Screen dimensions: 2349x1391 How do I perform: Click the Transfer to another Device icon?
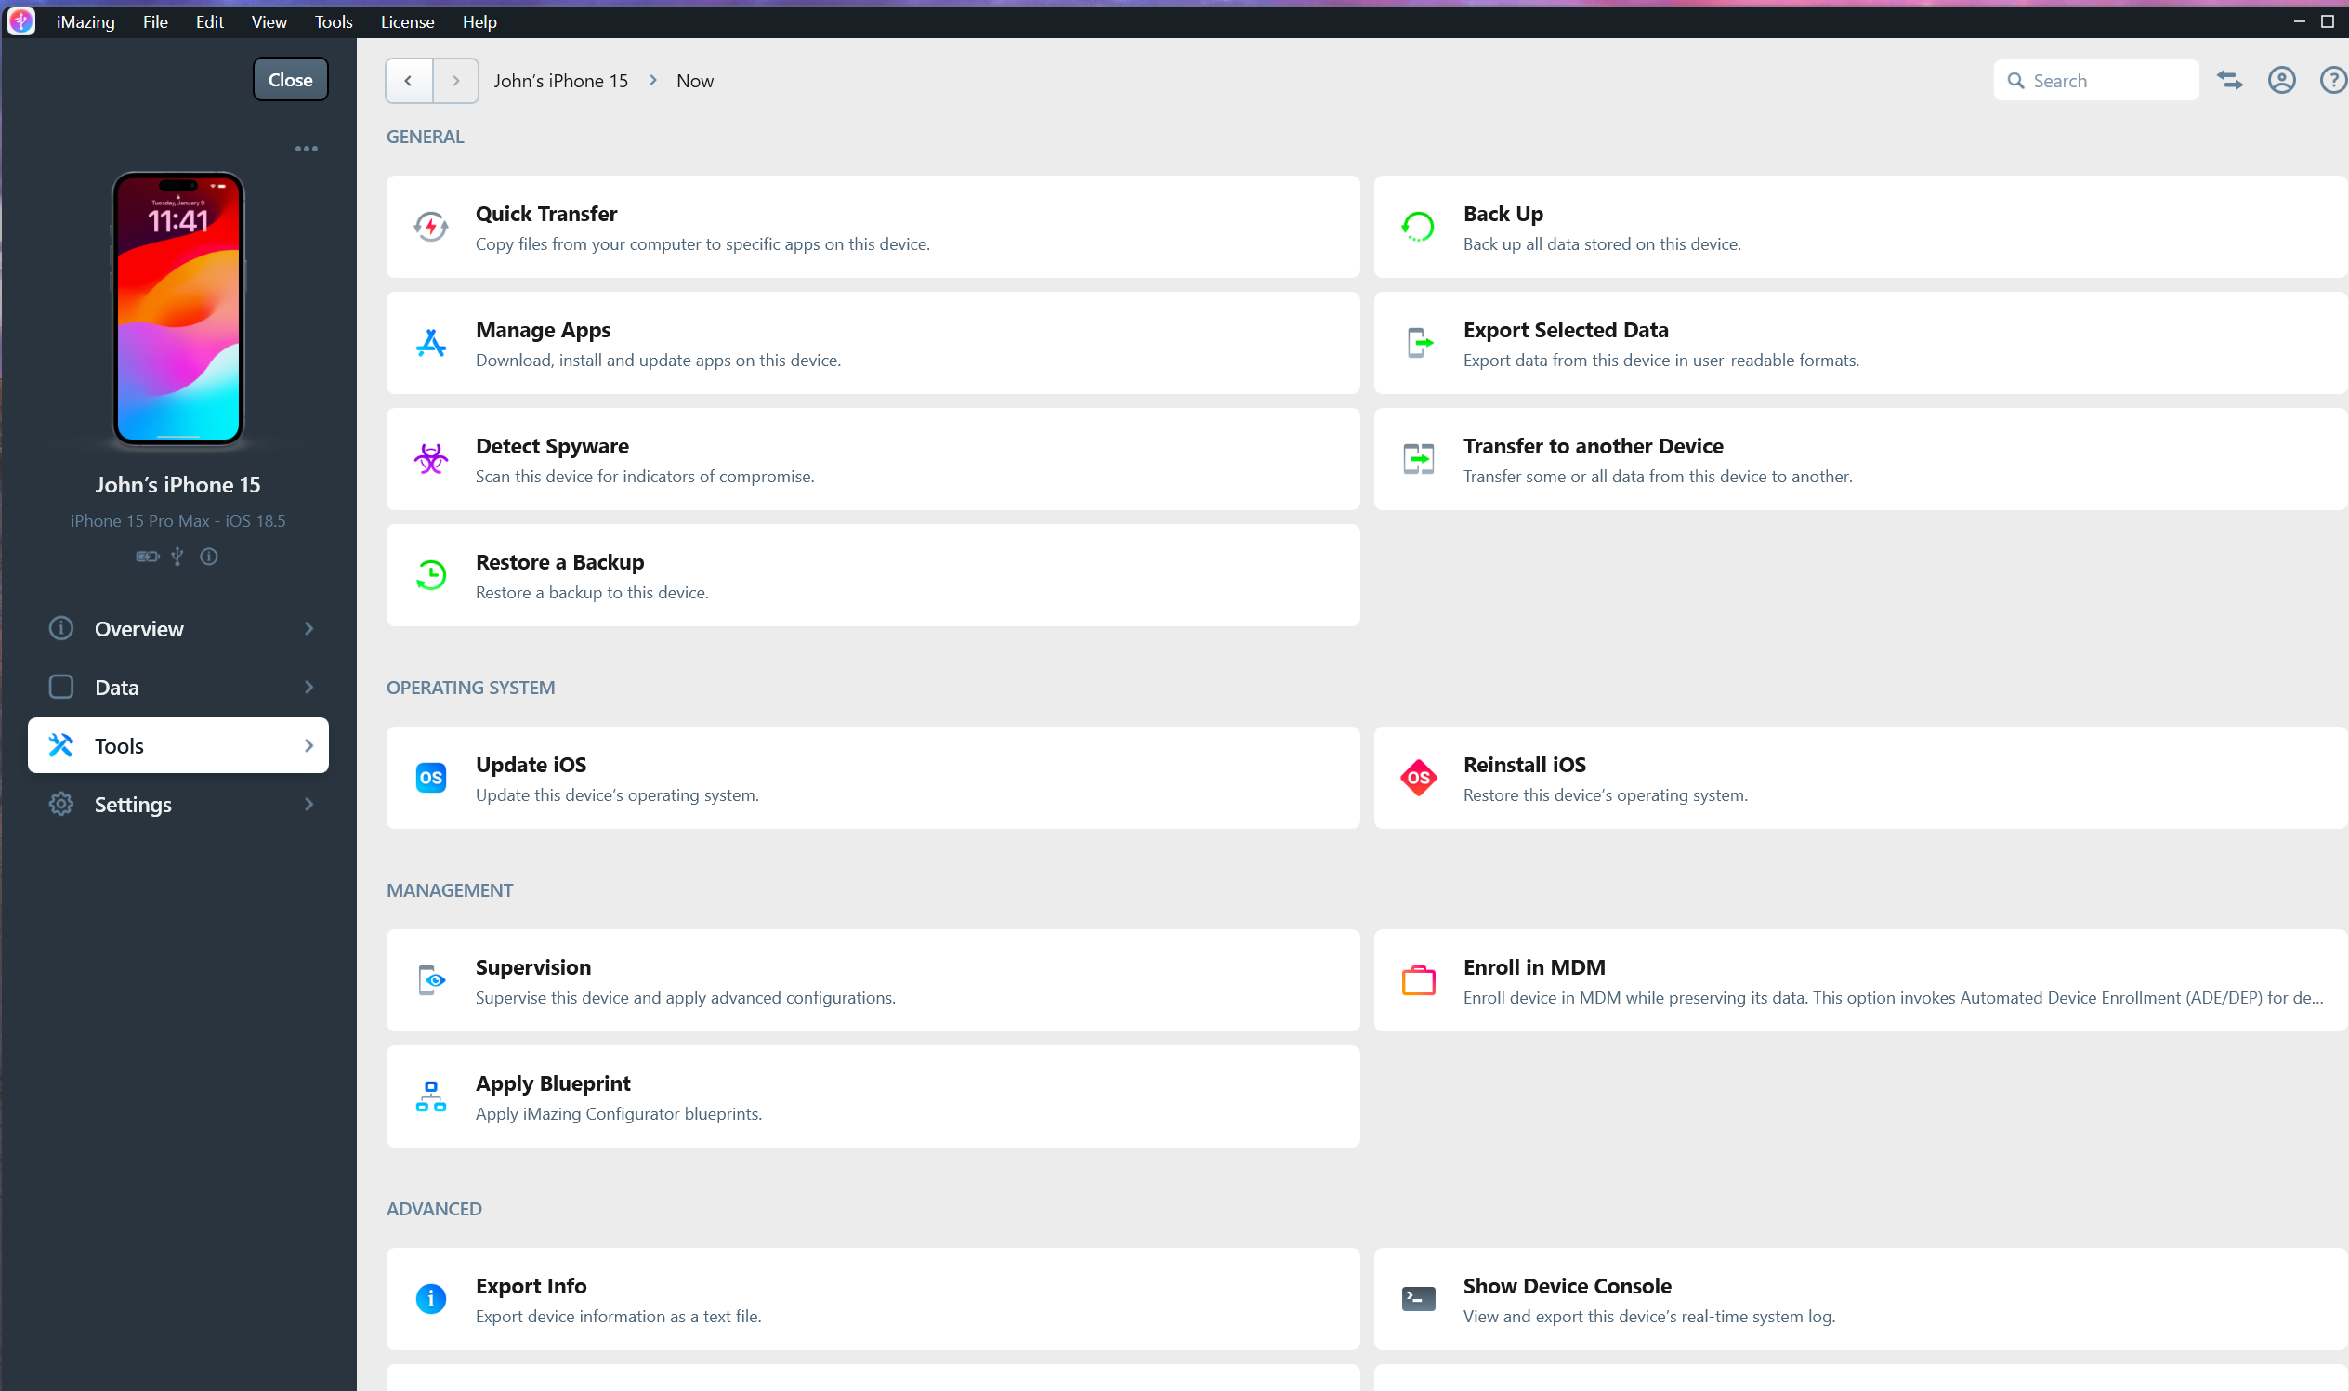pos(1418,459)
